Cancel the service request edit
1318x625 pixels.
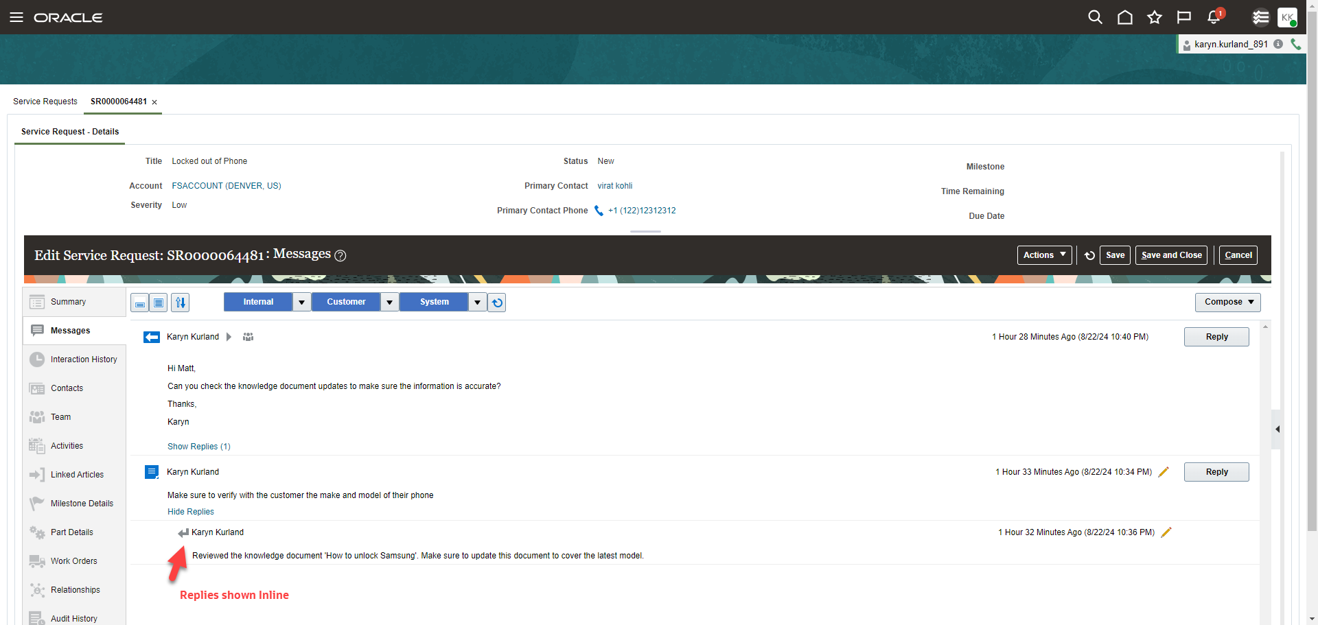(1238, 255)
